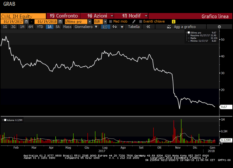Screen dimensions: 233x168
Task: Click the CVAL IM Equity ticker field
Action: (23, 16)
